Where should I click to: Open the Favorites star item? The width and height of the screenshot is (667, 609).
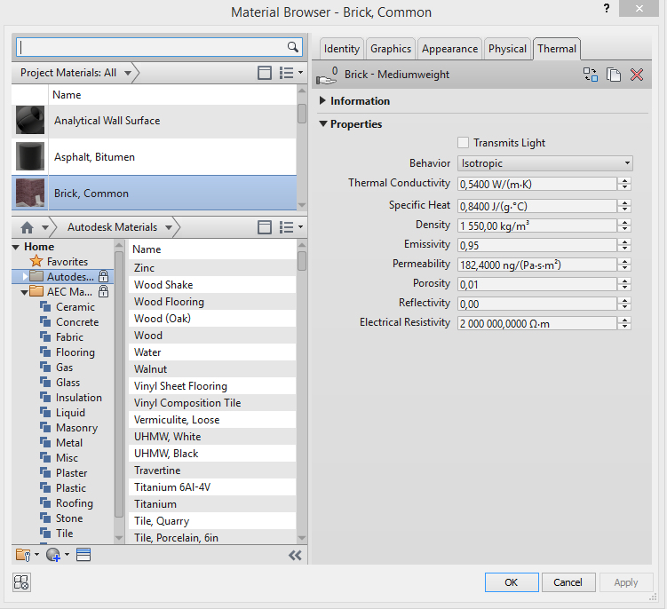tap(60, 261)
